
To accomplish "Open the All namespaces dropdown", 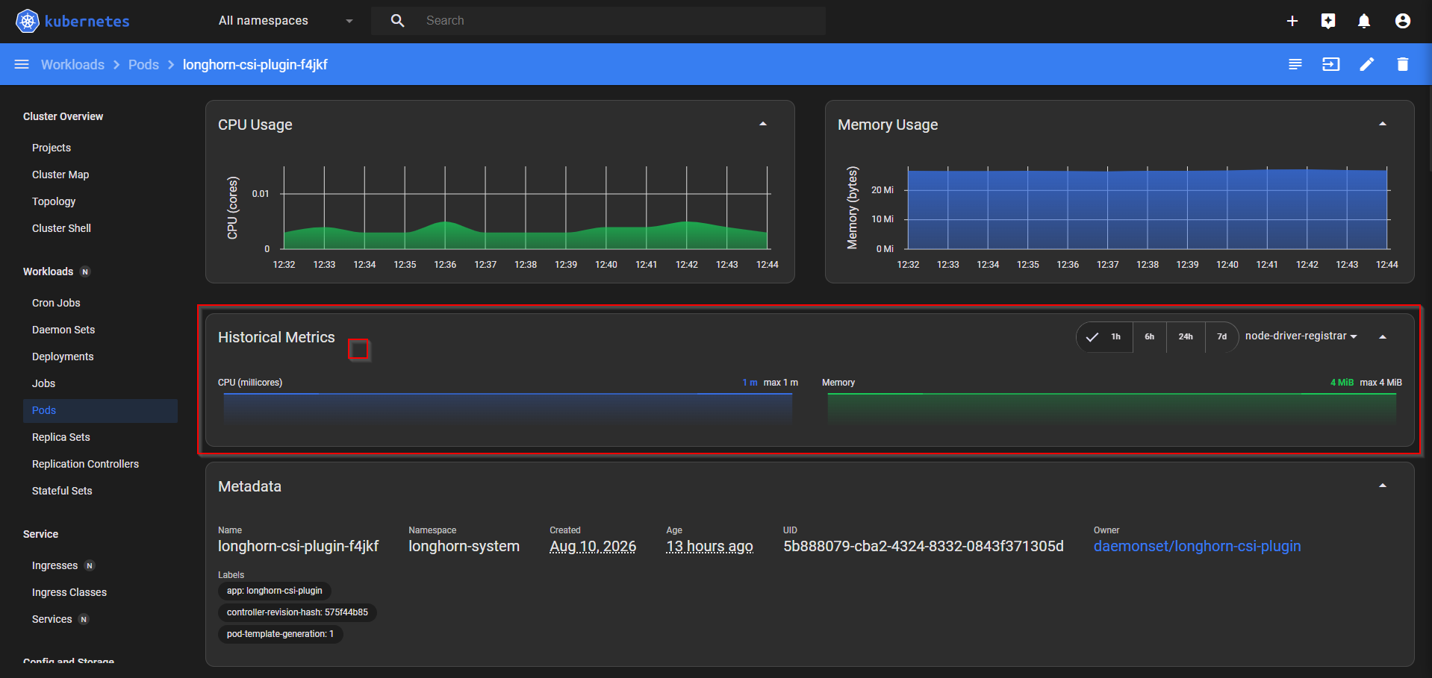I will (285, 21).
